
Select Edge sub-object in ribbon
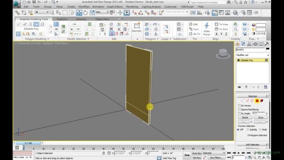tap(25, 24)
